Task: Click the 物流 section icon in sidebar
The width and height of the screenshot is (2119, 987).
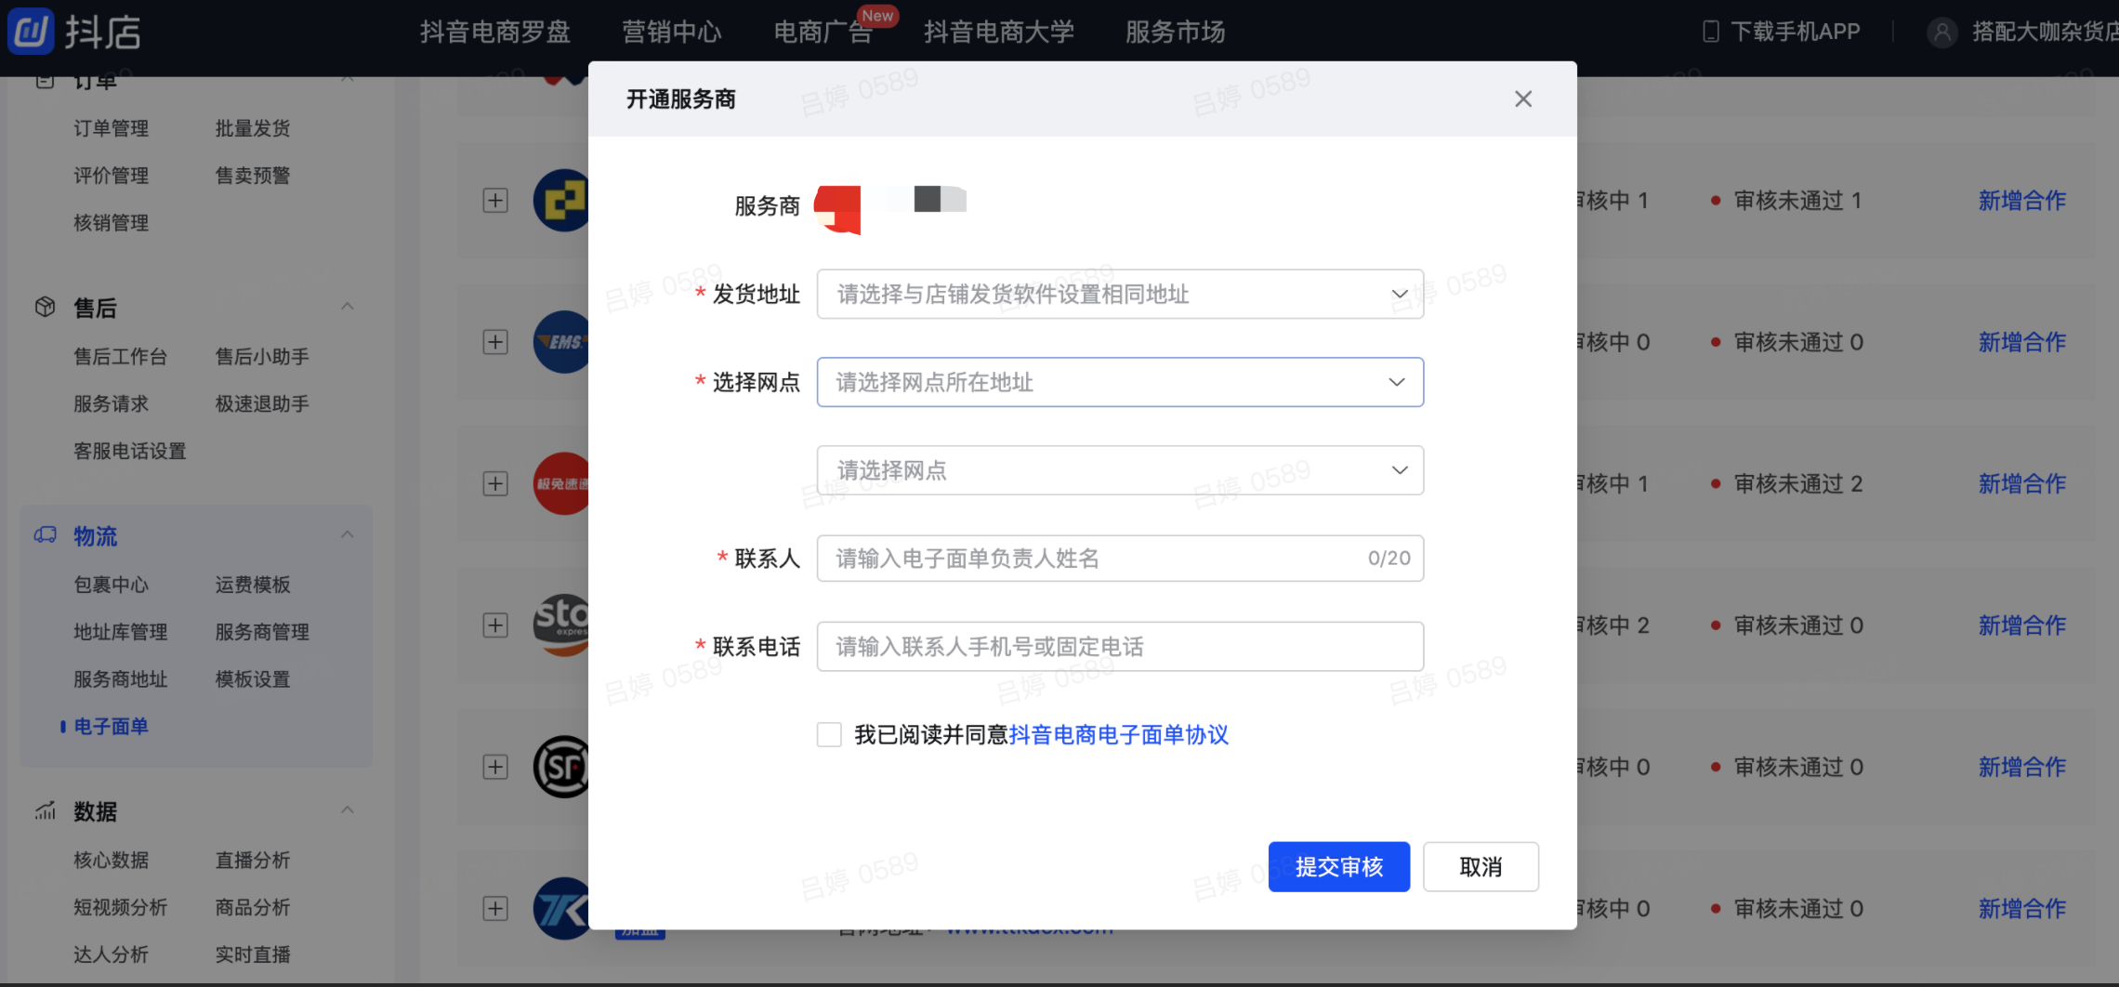Action: click(x=45, y=535)
